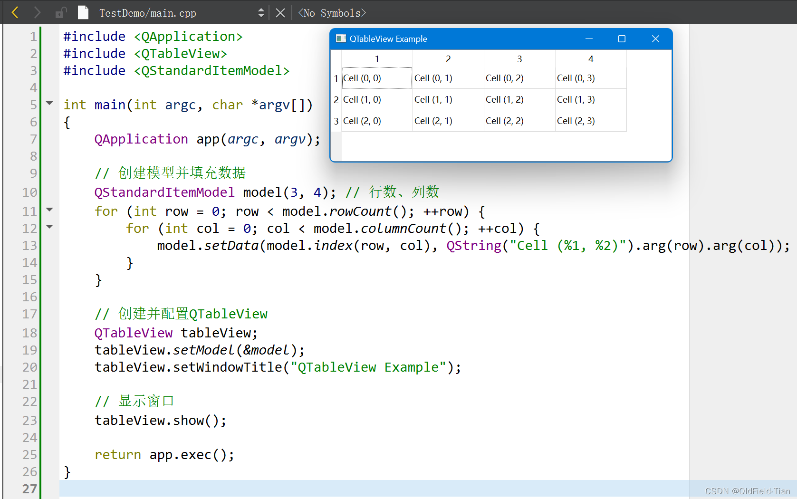Minimize the QTableView Example window
797x499 pixels.
(x=589, y=38)
